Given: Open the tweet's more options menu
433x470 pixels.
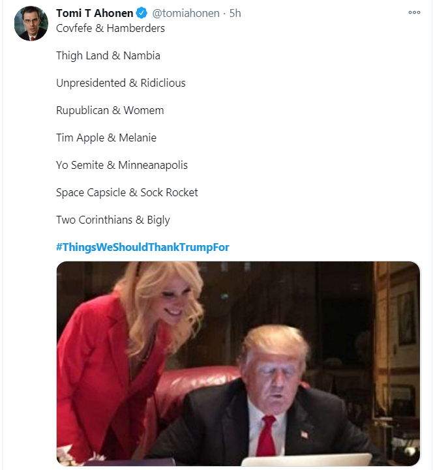Looking at the screenshot, I should click(414, 12).
